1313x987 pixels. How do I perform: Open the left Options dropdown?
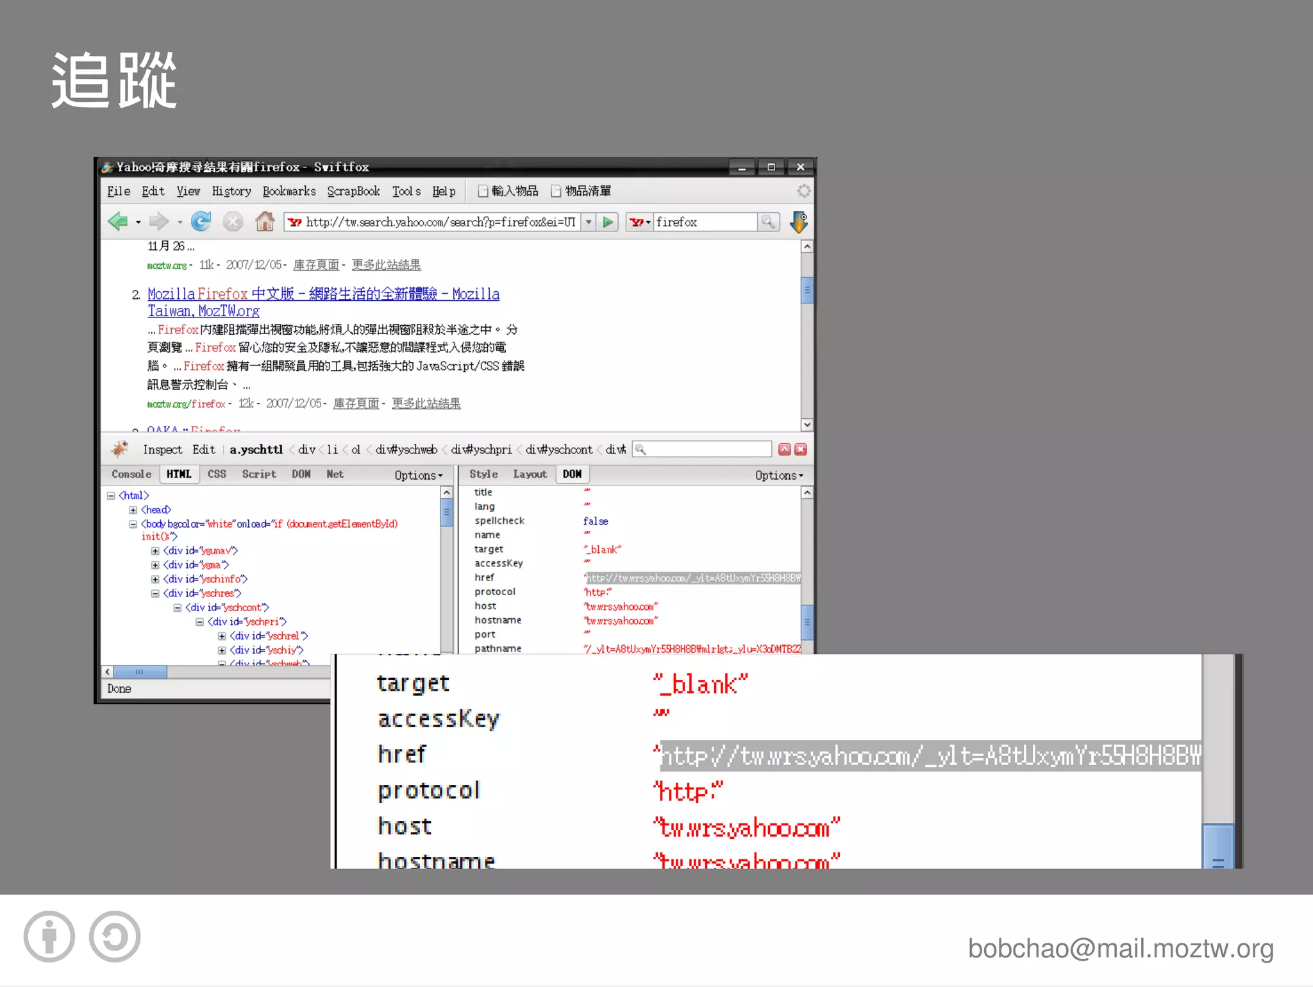click(418, 475)
